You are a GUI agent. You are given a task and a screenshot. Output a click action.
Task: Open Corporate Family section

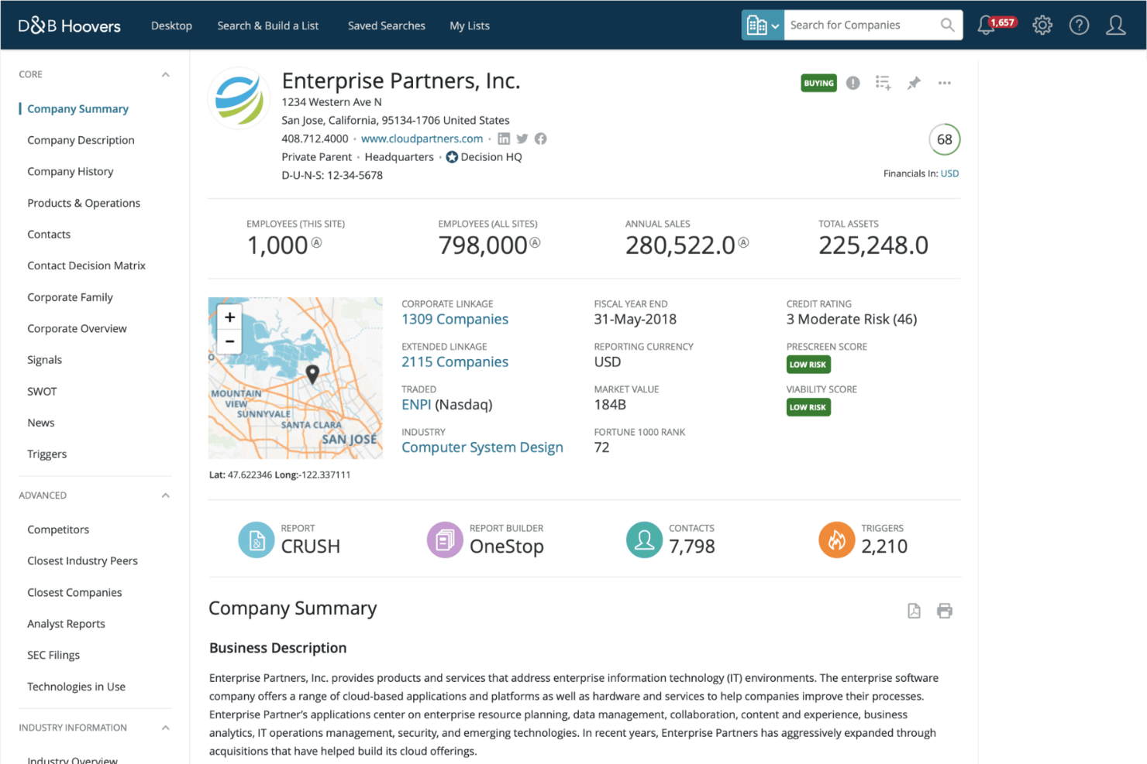[x=70, y=297]
